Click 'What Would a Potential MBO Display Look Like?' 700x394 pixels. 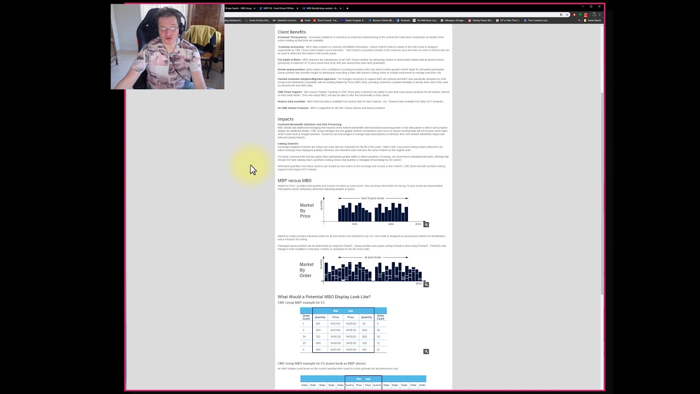click(324, 297)
